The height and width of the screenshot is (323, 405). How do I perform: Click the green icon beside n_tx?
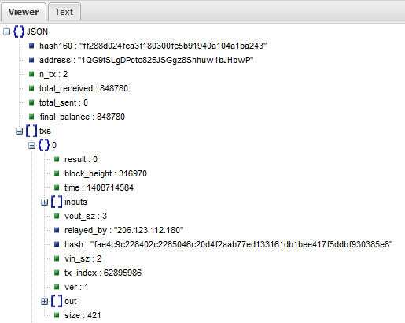point(31,74)
